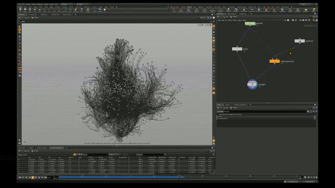Switch to the Composite View tab
The image size is (335, 188).
55,15
